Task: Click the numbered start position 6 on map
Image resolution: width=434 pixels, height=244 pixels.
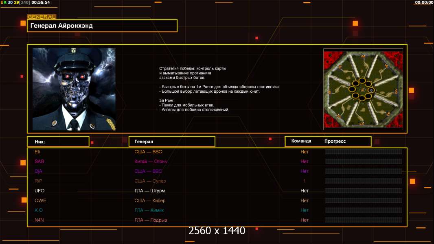Action: coord(371,90)
